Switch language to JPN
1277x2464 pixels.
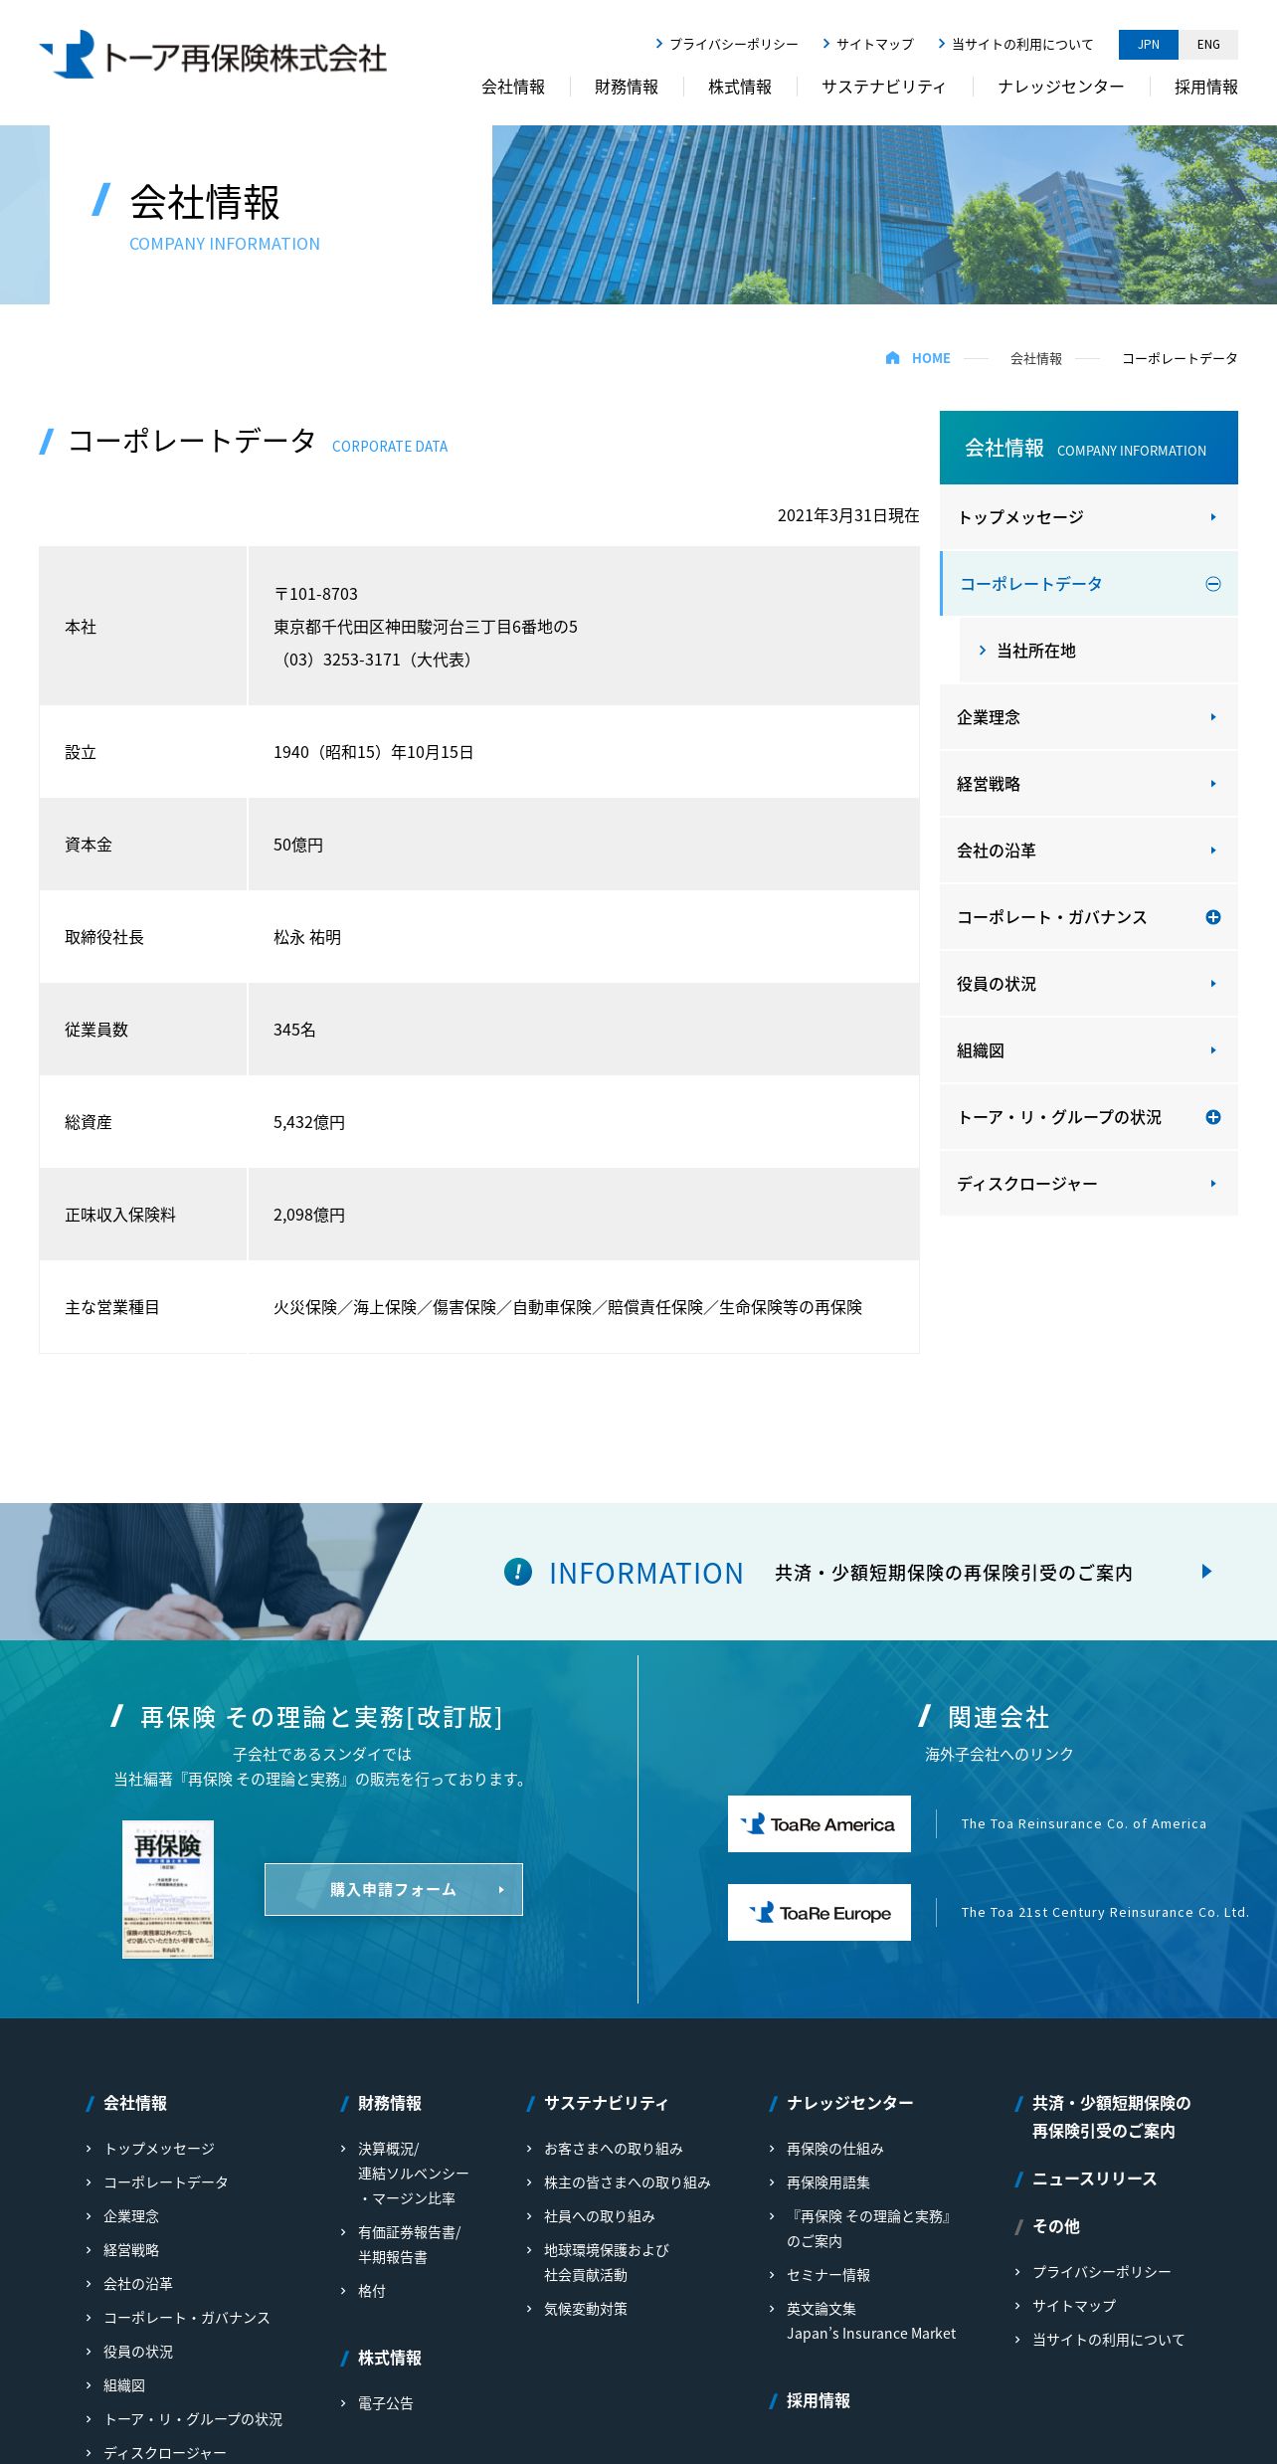point(1149,45)
